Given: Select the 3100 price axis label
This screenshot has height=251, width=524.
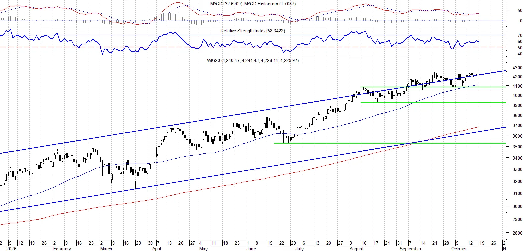Looking at the screenshot, I should [517, 193].
